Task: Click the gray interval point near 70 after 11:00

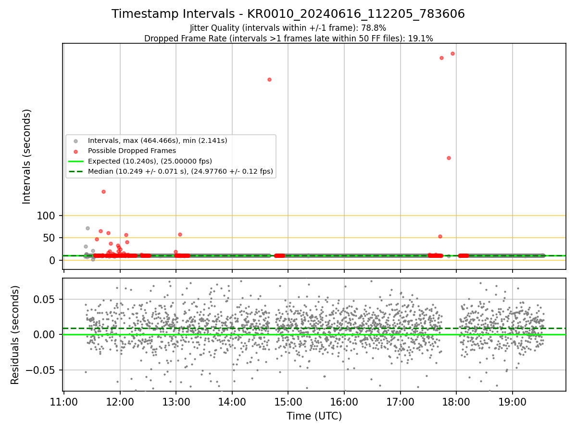Action: pos(88,228)
